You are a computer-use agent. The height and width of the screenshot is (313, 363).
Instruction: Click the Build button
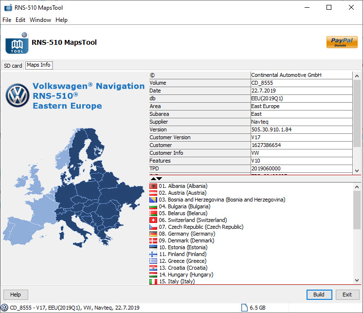click(319, 295)
